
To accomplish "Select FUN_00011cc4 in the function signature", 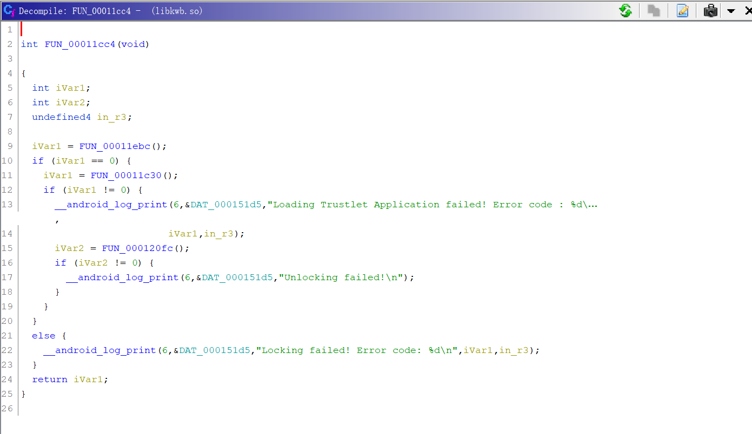I will click(x=80, y=44).
